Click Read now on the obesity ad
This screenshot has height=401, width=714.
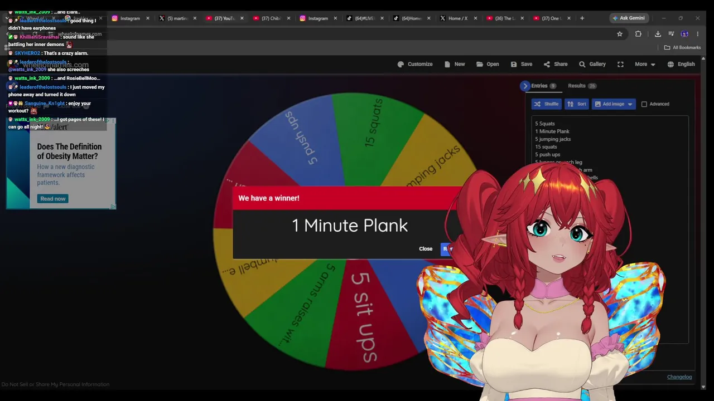pyautogui.click(x=53, y=199)
